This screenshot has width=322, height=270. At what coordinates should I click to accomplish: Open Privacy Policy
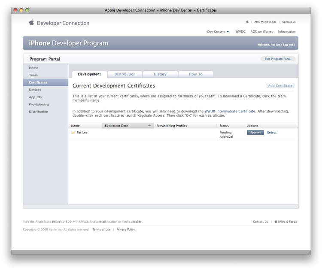click(x=126, y=229)
